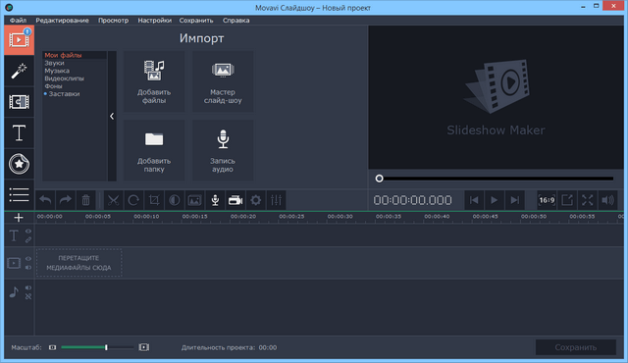Open the Настройки menu

pyautogui.click(x=155, y=21)
